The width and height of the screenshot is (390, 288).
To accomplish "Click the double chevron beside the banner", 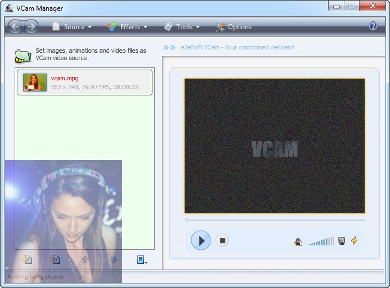I will [x=169, y=47].
